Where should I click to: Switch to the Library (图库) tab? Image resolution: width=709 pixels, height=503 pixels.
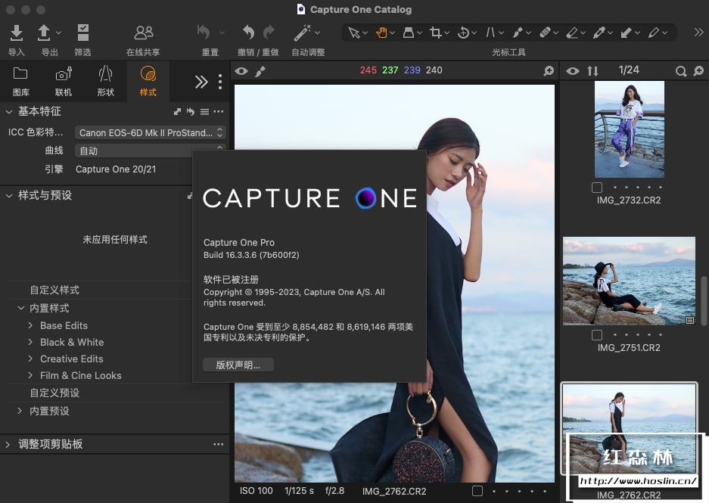21,82
